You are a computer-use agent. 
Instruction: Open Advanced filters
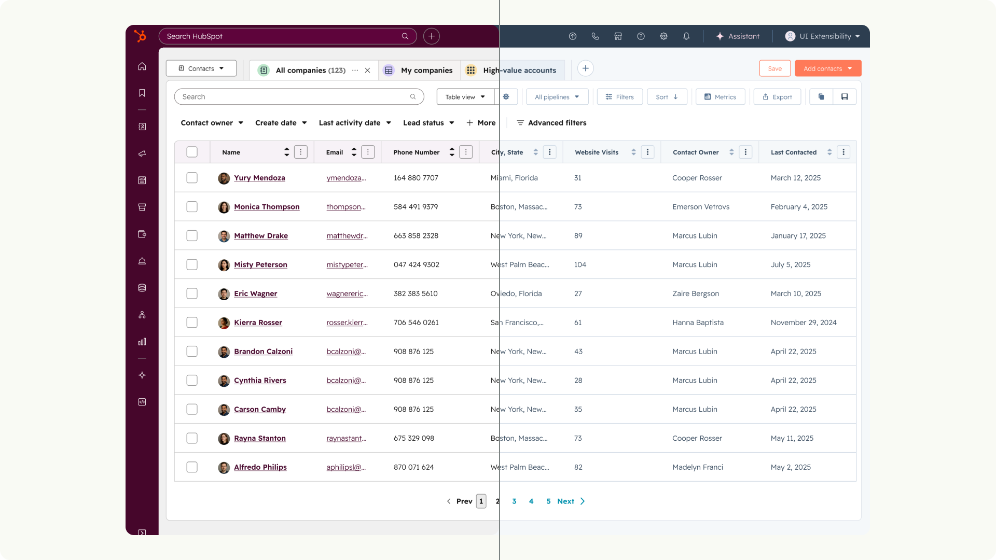click(x=552, y=123)
